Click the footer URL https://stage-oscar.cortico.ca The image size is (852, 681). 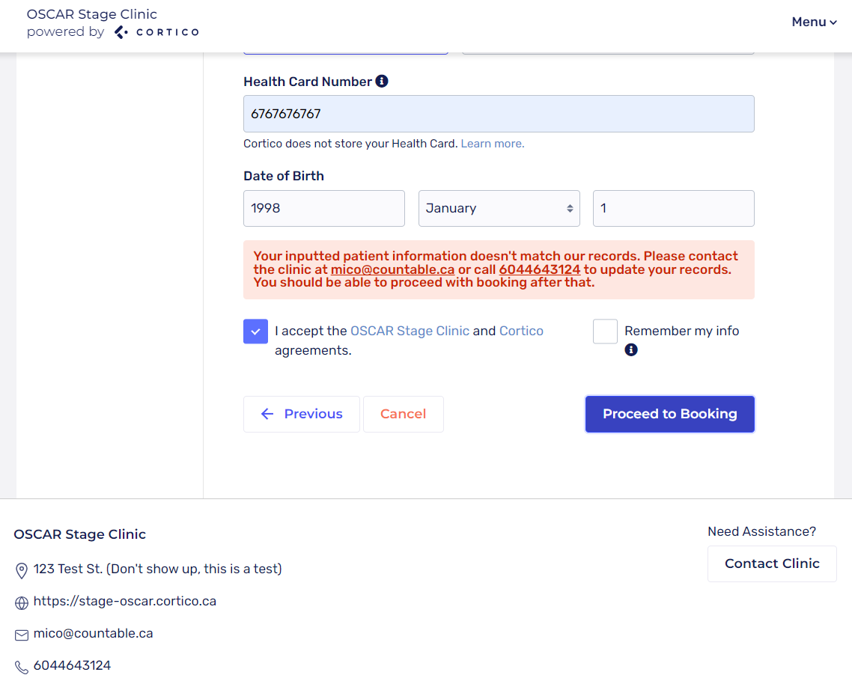tap(125, 601)
